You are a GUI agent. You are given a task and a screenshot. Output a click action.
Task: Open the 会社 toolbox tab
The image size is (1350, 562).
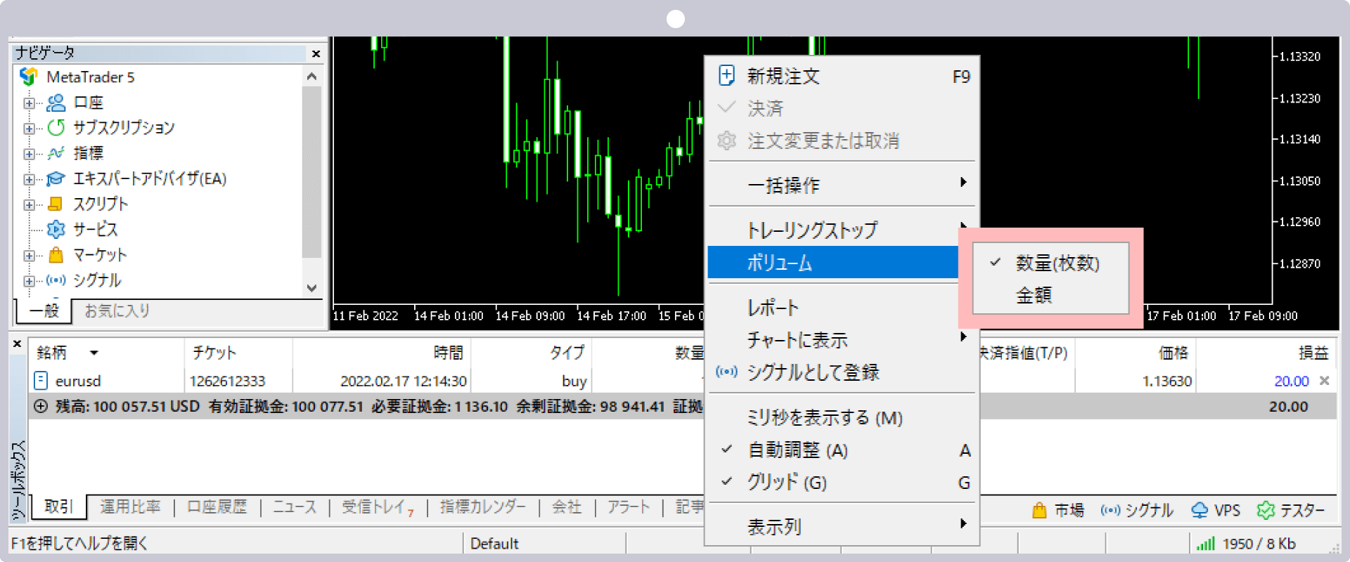(x=566, y=507)
